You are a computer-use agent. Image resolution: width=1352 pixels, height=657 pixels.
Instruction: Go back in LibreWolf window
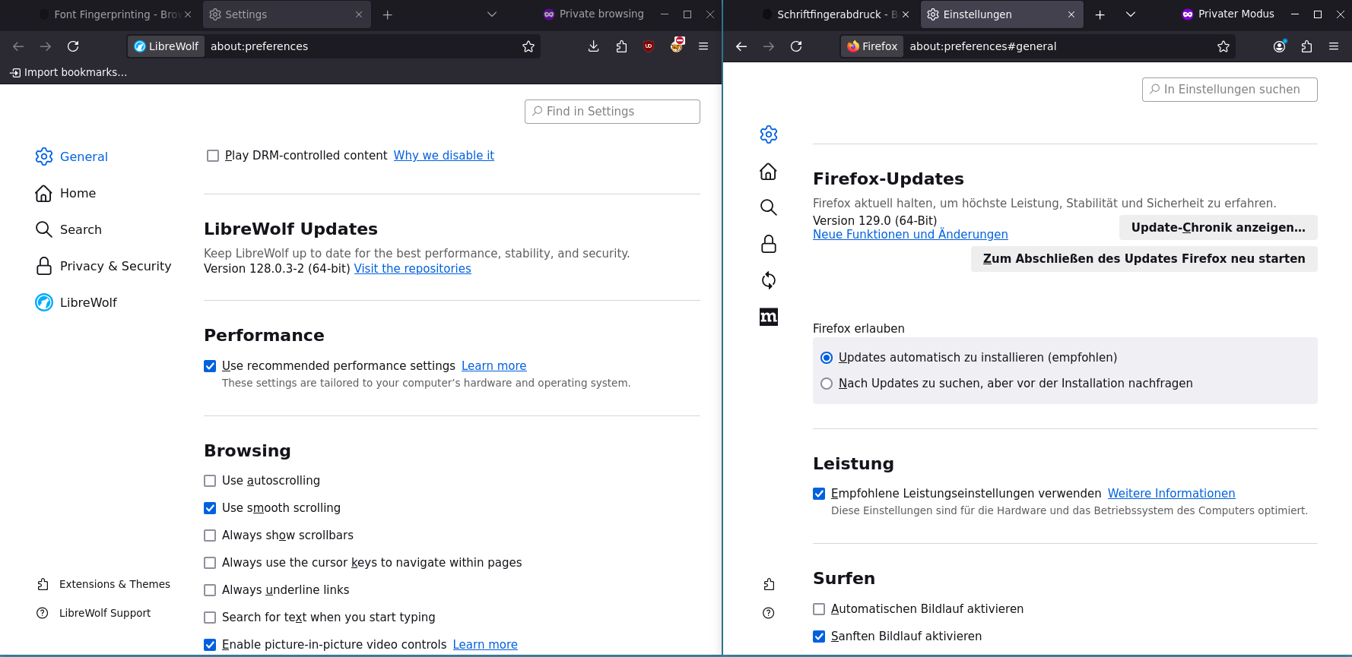(x=18, y=46)
